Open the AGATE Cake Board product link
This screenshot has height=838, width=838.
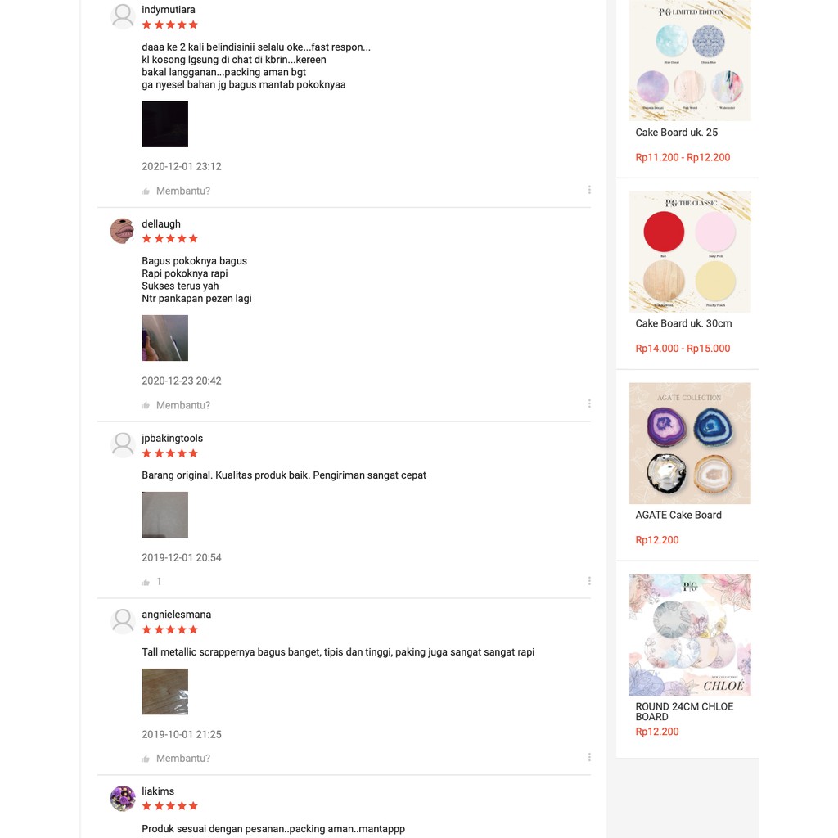coord(678,516)
